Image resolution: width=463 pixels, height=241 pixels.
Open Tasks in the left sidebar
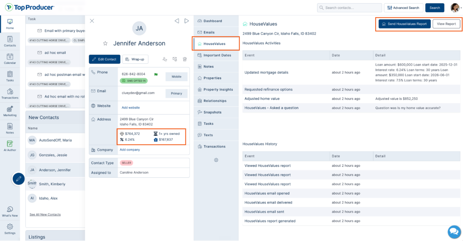point(10,76)
